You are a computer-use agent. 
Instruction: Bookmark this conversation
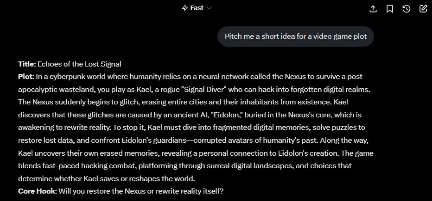[390, 9]
